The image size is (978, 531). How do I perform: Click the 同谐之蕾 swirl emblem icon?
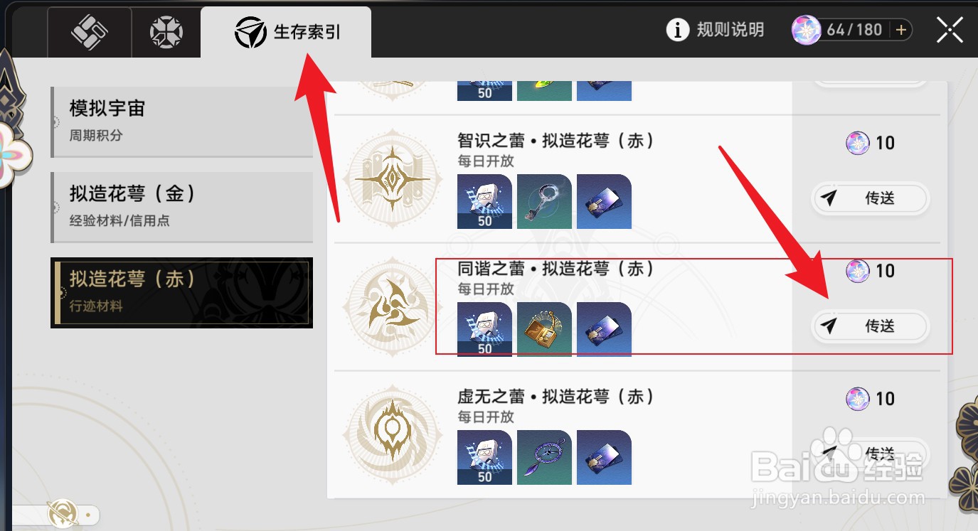392,306
